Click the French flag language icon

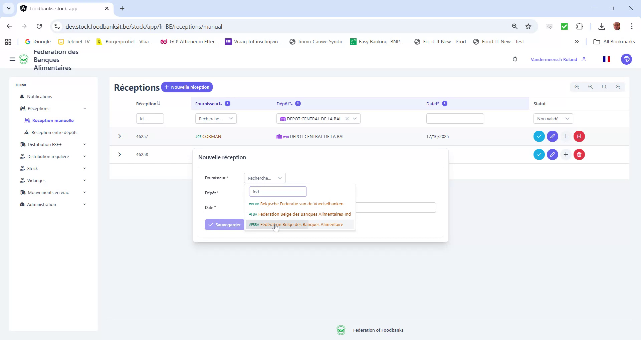[607, 59]
